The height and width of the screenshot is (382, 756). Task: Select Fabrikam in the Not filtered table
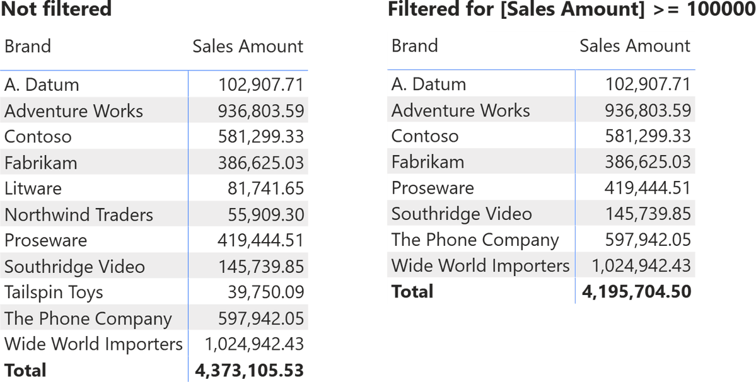pyautogui.click(x=40, y=163)
